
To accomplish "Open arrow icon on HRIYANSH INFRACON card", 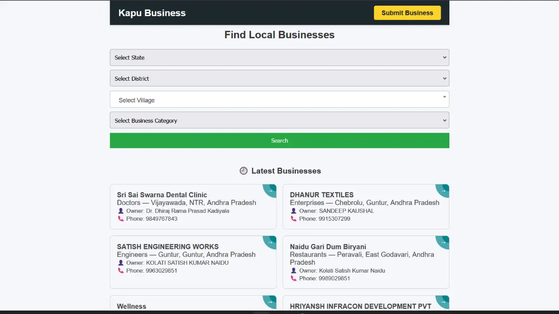I will click(x=443, y=301).
